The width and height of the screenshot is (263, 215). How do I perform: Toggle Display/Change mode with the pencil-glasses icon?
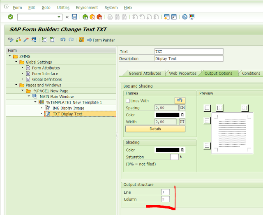tap(11, 40)
